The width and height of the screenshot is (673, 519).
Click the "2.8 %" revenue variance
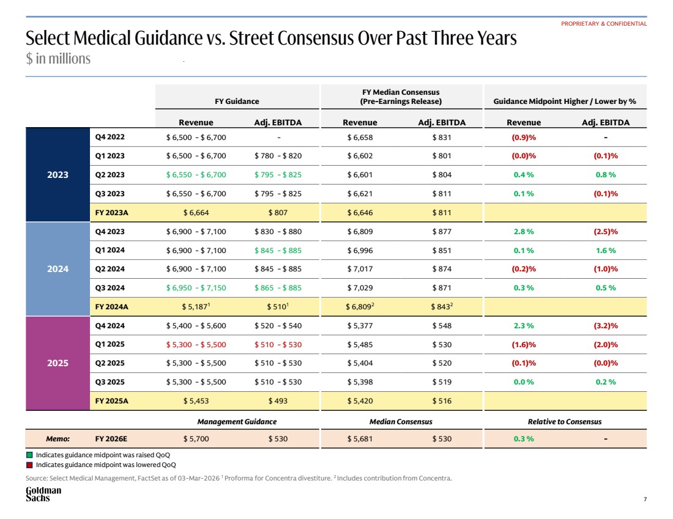point(524,231)
